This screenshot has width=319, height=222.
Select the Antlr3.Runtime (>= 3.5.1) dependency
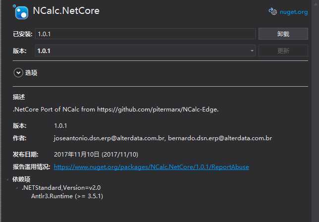(x=67, y=196)
